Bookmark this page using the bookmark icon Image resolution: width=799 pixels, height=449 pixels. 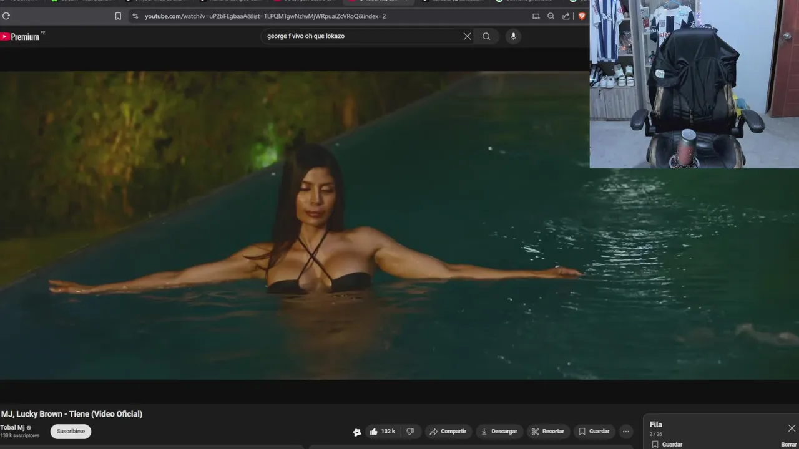(x=118, y=16)
